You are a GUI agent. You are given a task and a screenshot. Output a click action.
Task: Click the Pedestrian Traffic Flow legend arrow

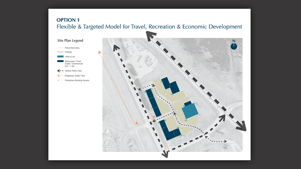pyautogui.click(x=60, y=76)
